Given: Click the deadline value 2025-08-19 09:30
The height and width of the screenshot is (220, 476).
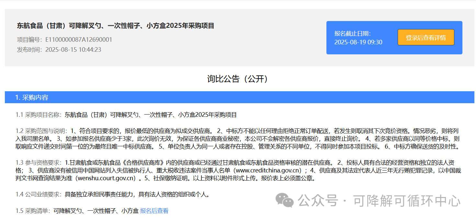Looking at the screenshot, I should pos(358,42).
